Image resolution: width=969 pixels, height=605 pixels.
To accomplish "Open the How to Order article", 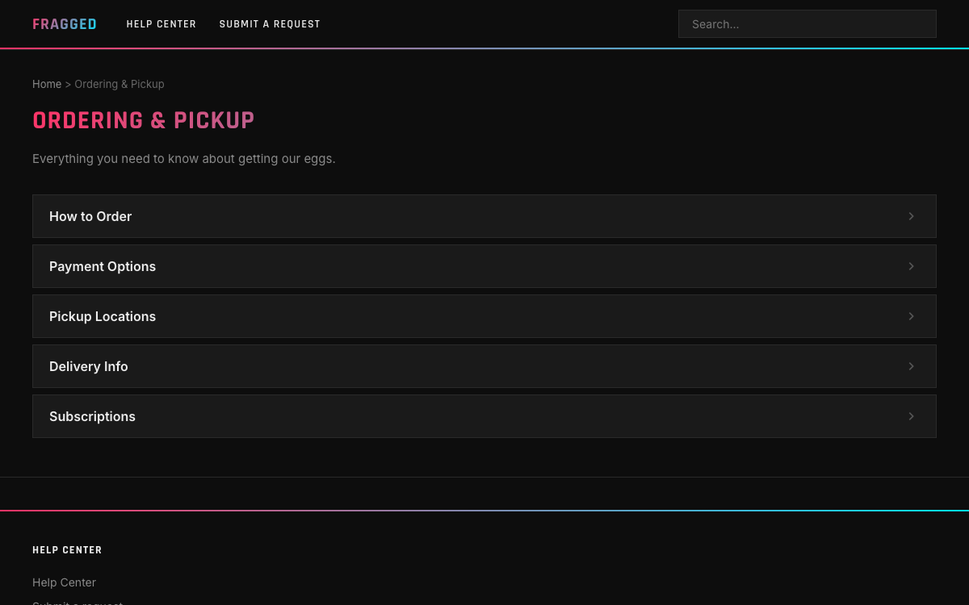I will click(x=484, y=216).
